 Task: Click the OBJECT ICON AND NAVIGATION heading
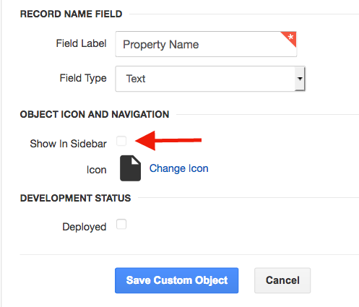pos(95,114)
